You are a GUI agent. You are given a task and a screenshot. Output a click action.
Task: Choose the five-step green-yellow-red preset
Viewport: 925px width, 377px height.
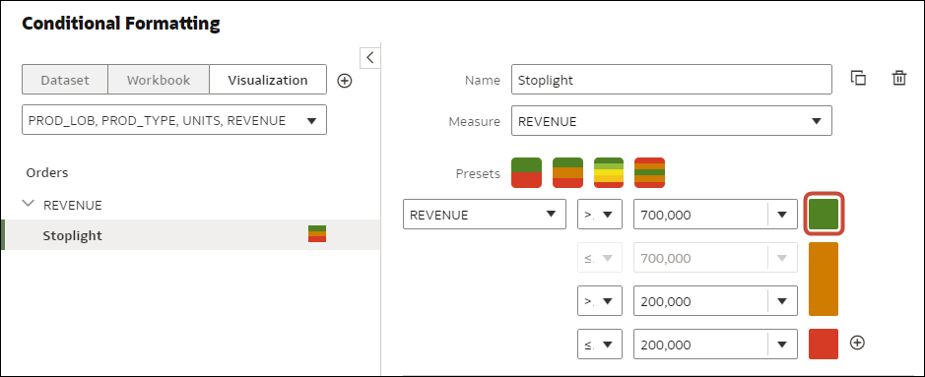(609, 172)
